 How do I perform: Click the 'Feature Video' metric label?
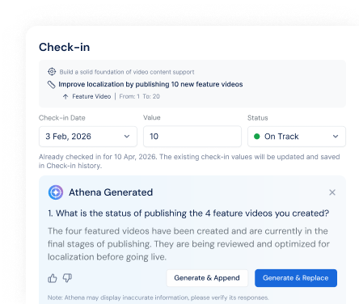click(91, 96)
